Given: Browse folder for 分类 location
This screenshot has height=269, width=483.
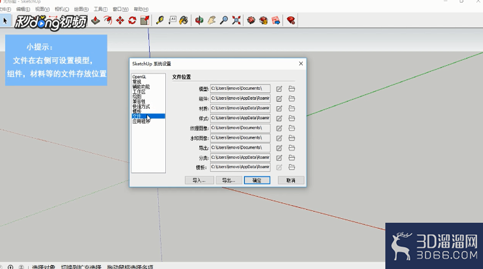Looking at the screenshot, I should [x=292, y=158].
